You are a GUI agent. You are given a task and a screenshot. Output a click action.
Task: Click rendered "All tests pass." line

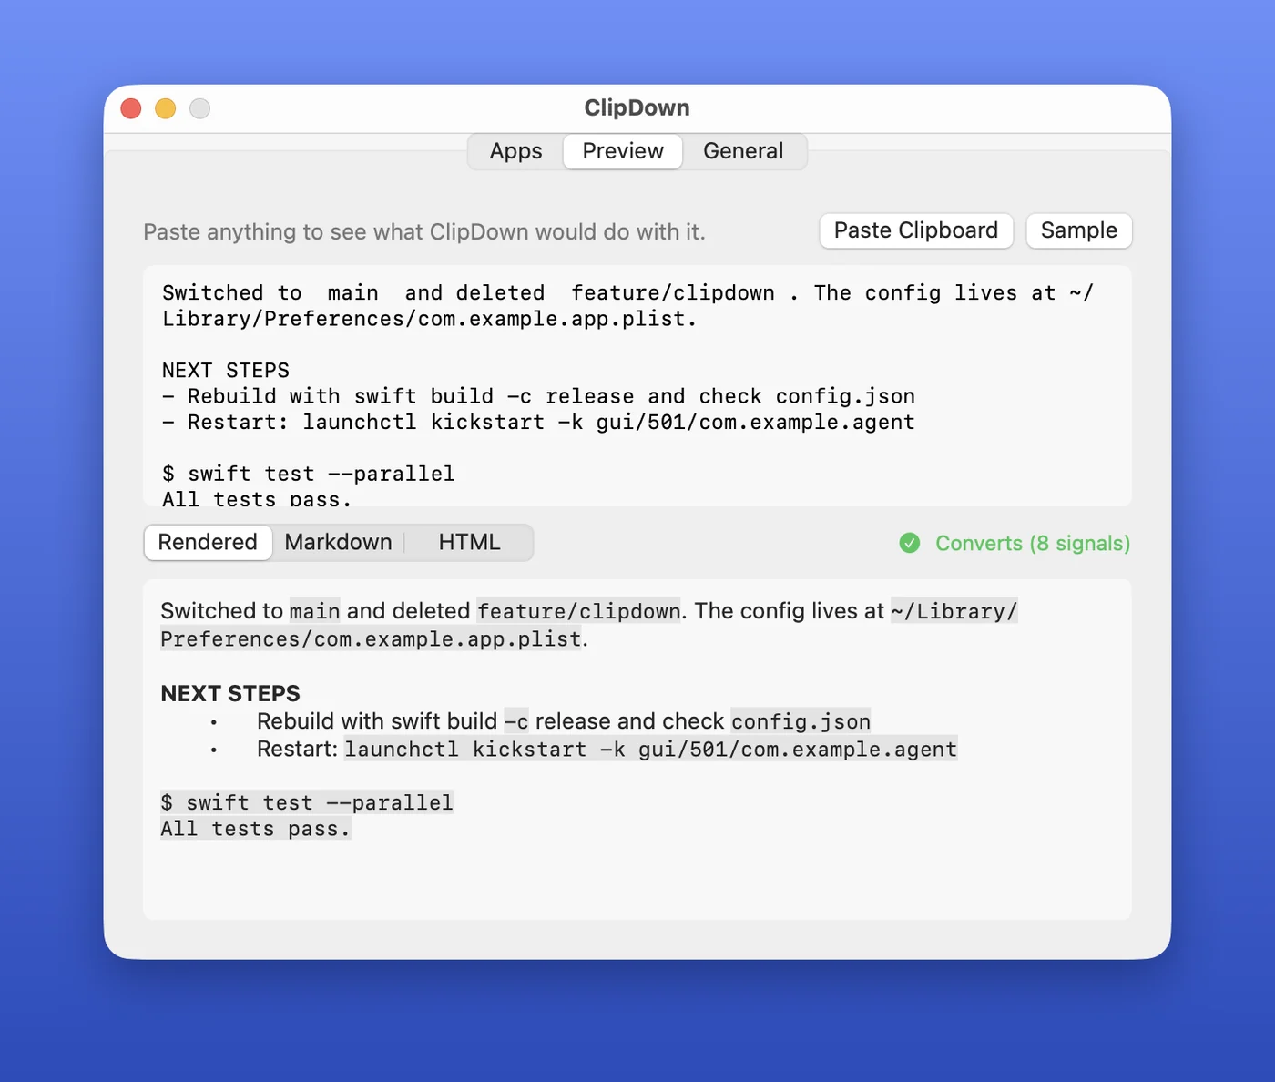pyautogui.click(x=256, y=829)
